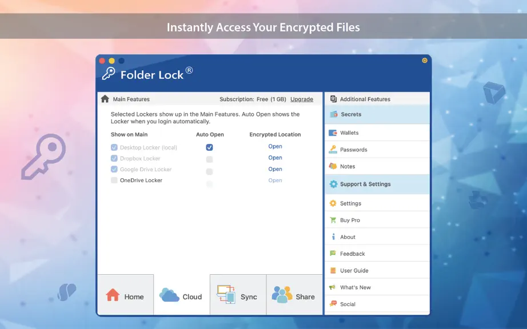Click the Secrets section header
Viewport: 527px width, 329px height.
[377, 114]
